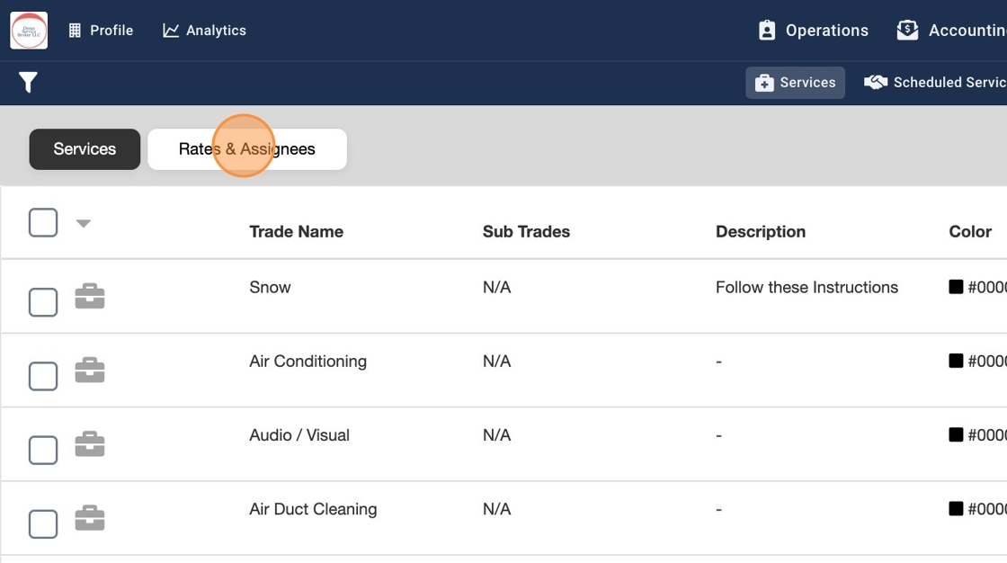Open the Accounting section
The image size is (1007, 563).
(x=953, y=31)
